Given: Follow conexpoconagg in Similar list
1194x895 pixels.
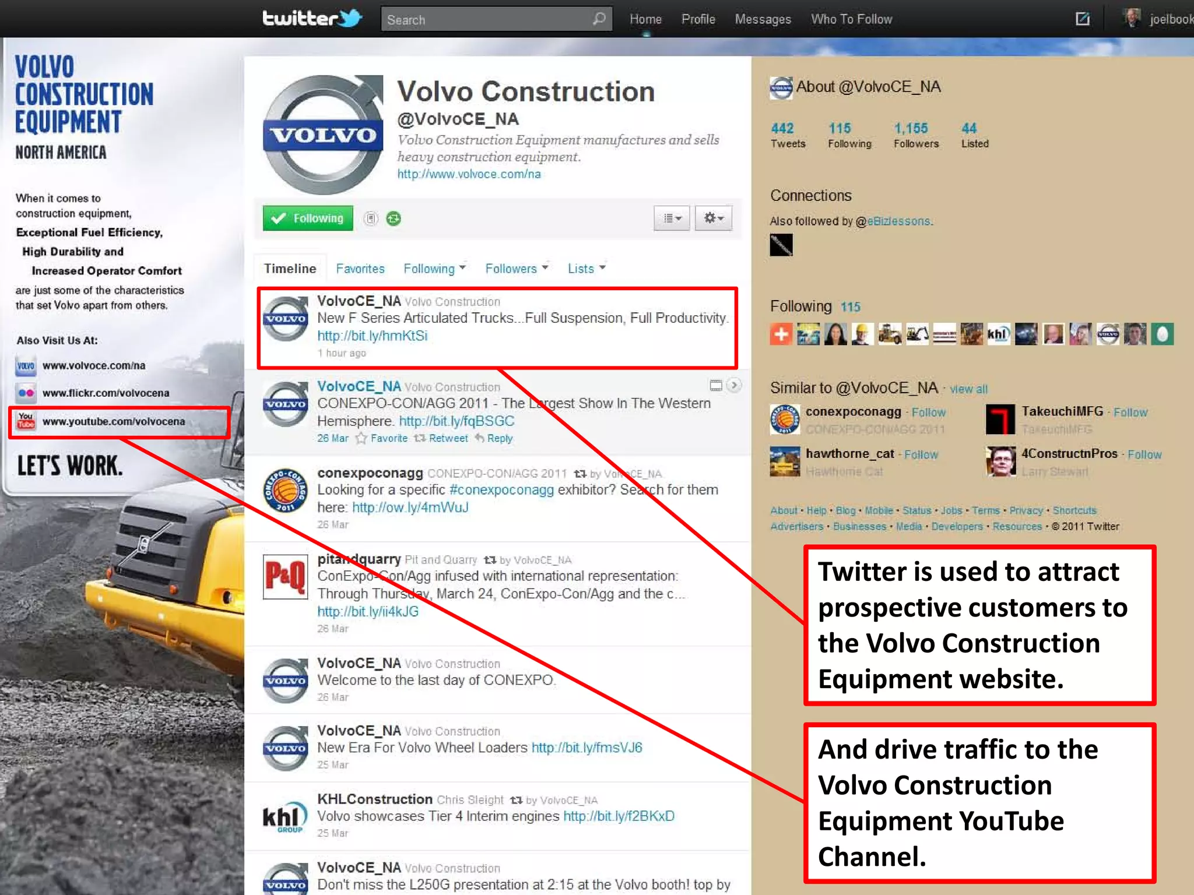Looking at the screenshot, I should click(x=928, y=413).
